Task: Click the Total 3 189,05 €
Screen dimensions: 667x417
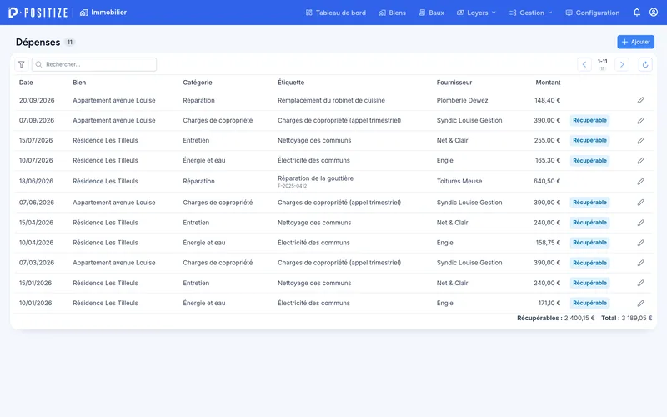Action: 626,318
